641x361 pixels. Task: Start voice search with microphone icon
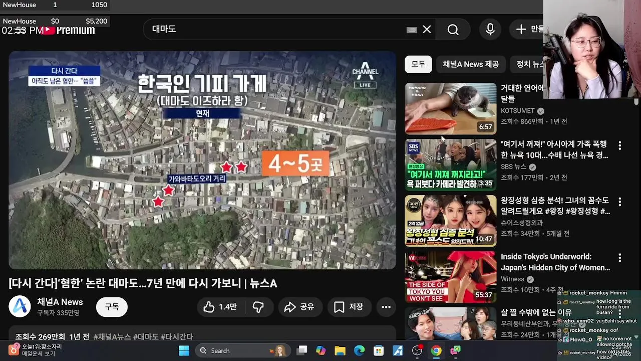(x=490, y=30)
